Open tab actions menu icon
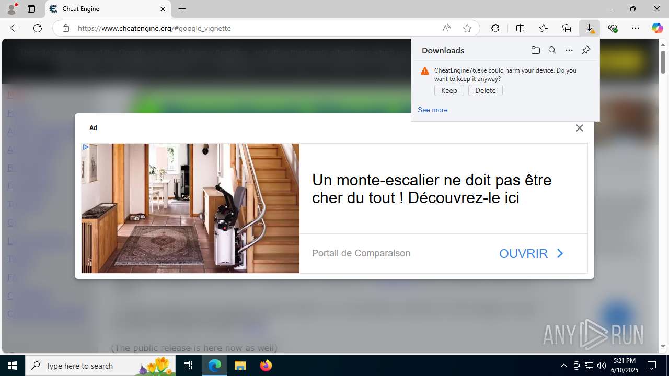The image size is (669, 376). [31, 9]
